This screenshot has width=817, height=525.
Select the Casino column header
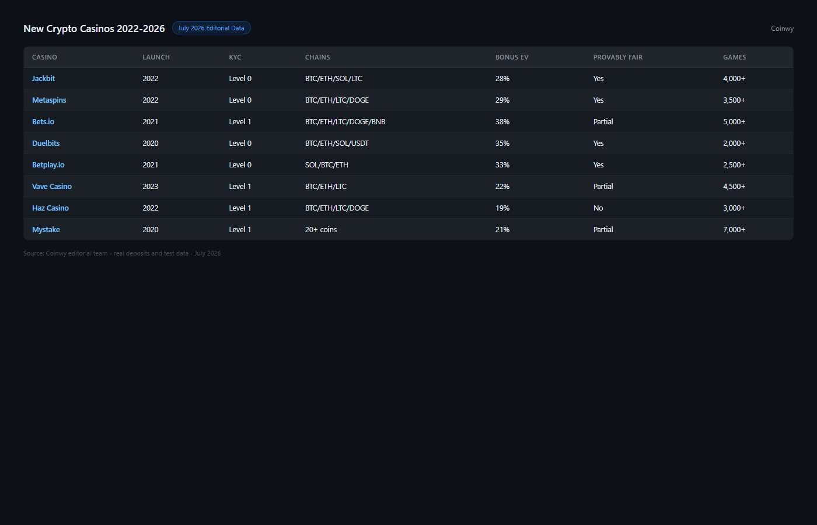[44, 57]
